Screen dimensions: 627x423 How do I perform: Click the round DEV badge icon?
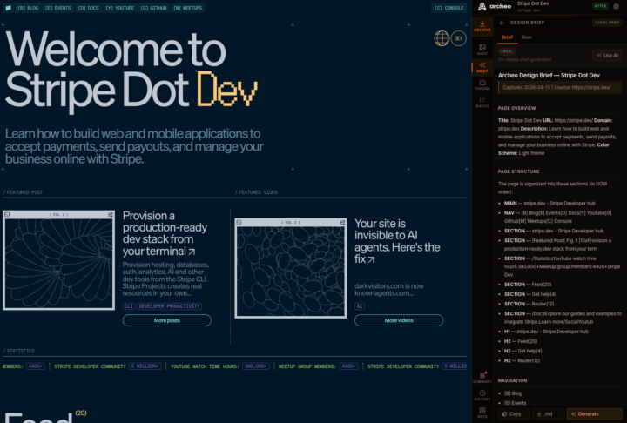(458, 38)
